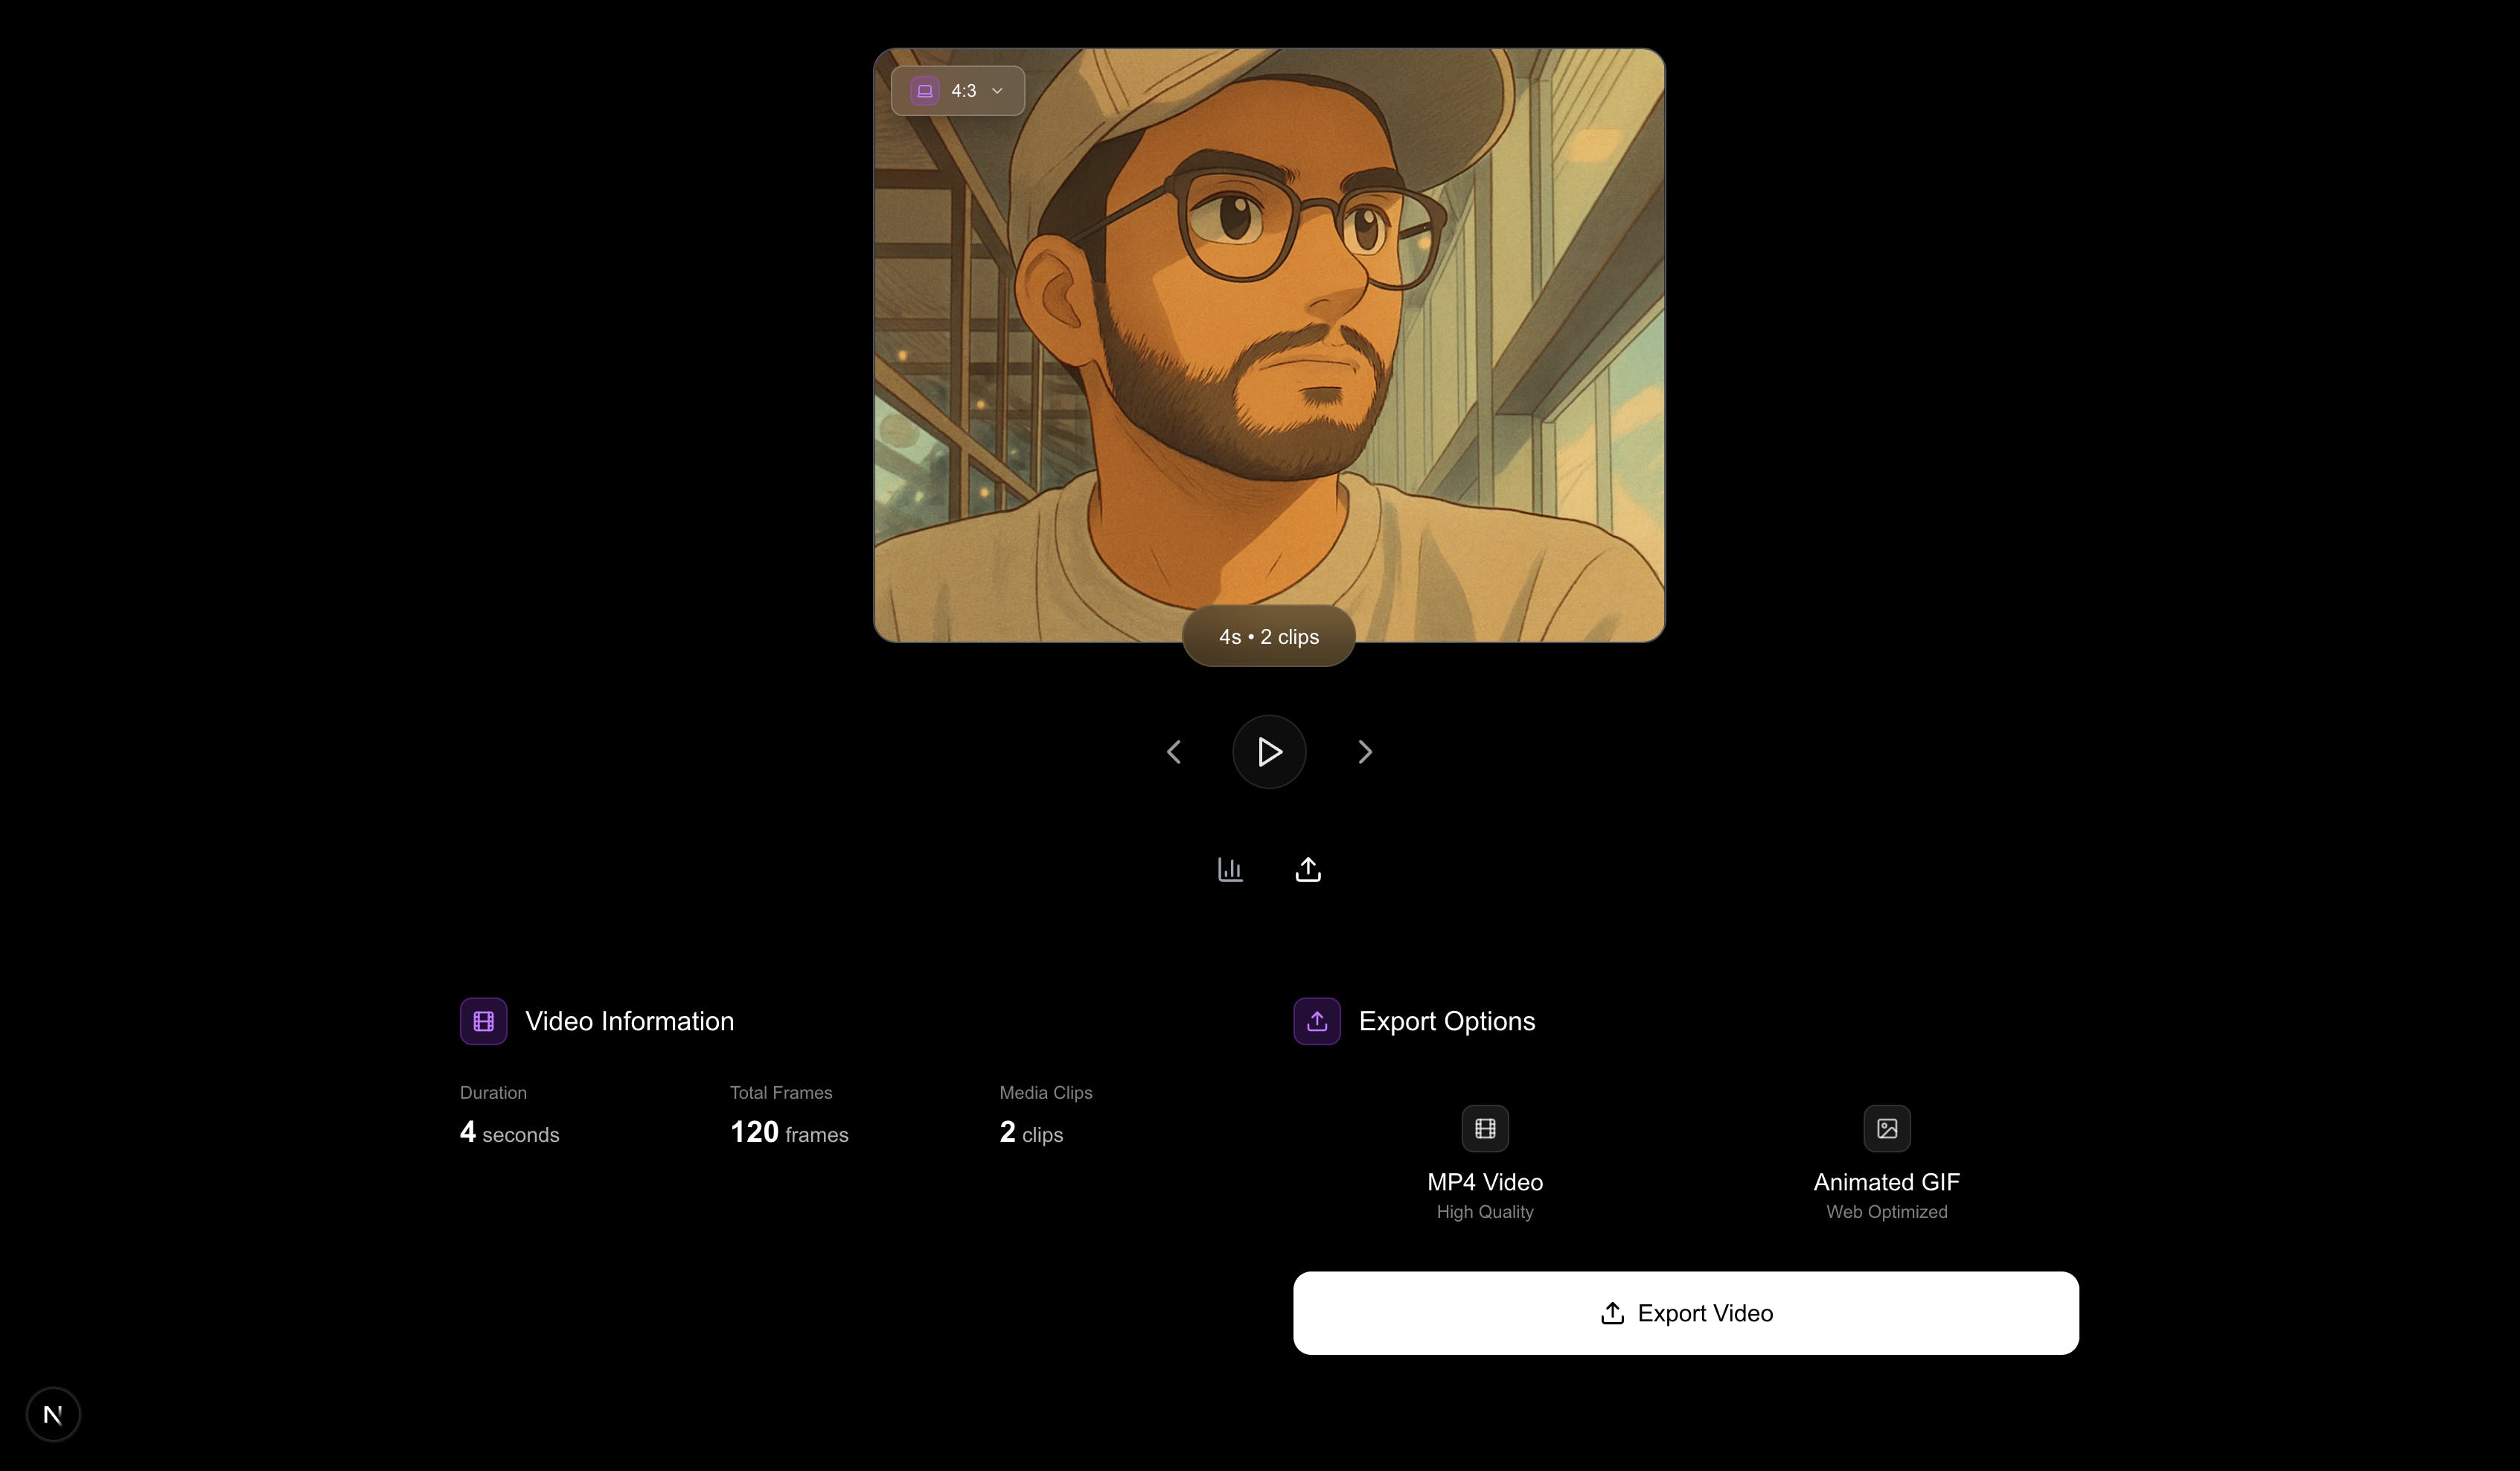The image size is (2520, 1471).
Task: Open the 4:3 aspect ratio dropdown
Action: [x=957, y=91]
